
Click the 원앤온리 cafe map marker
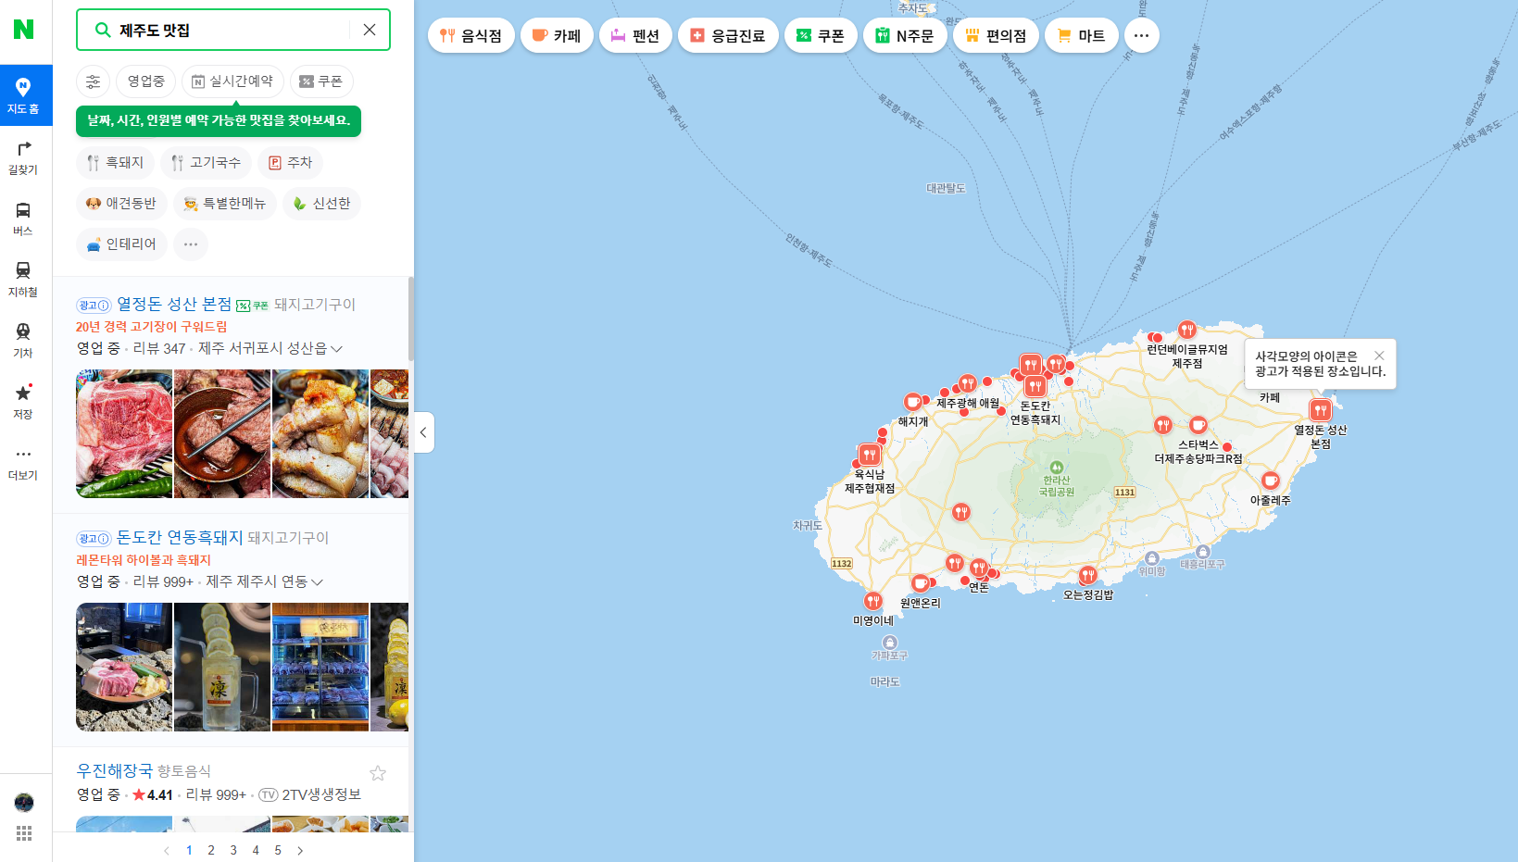tap(921, 583)
